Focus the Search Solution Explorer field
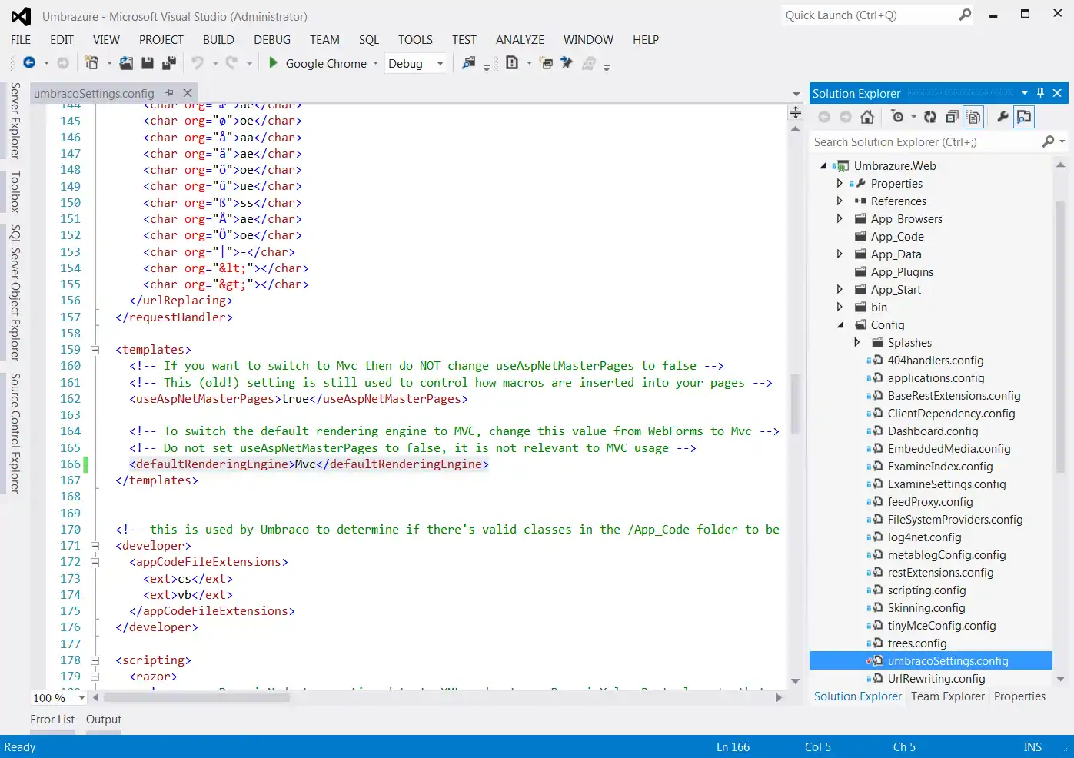Viewport: 1074px width, 758px height. point(926,141)
